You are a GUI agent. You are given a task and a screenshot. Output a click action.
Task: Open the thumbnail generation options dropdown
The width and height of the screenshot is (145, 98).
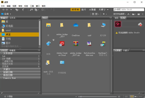[97, 14]
